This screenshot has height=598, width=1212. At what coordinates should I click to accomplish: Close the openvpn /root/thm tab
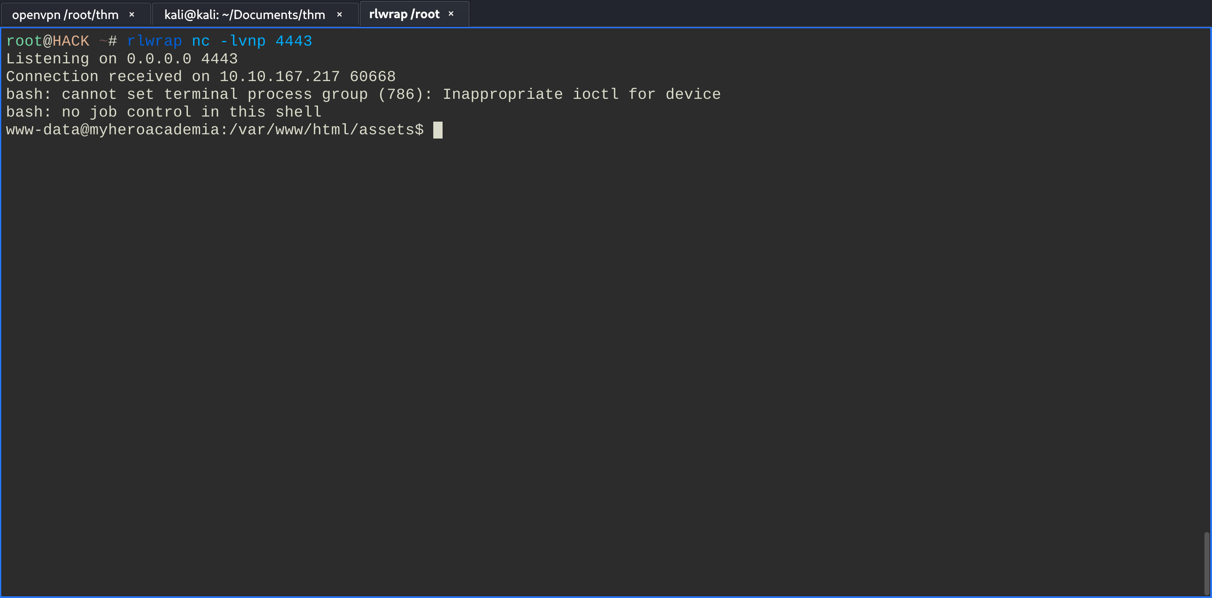[132, 15]
